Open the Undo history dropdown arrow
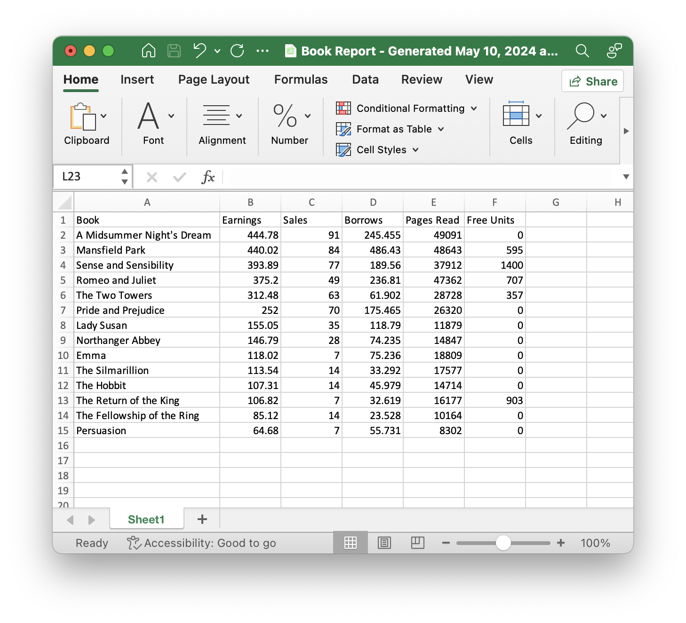This screenshot has height=623, width=686. point(217,51)
